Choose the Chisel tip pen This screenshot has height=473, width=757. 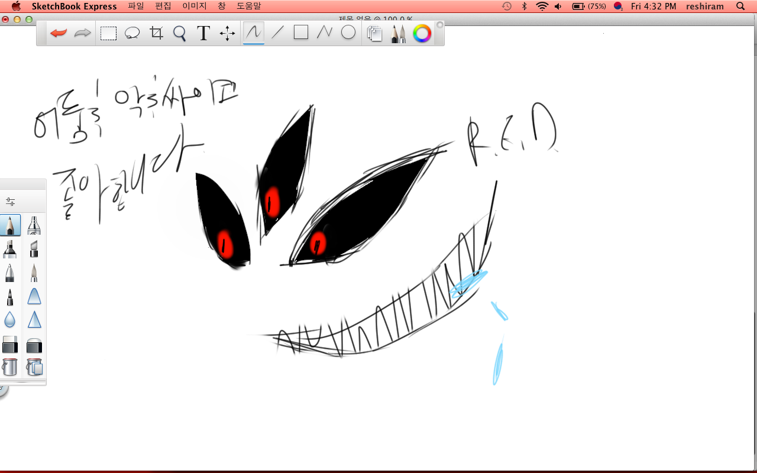[x=34, y=249]
